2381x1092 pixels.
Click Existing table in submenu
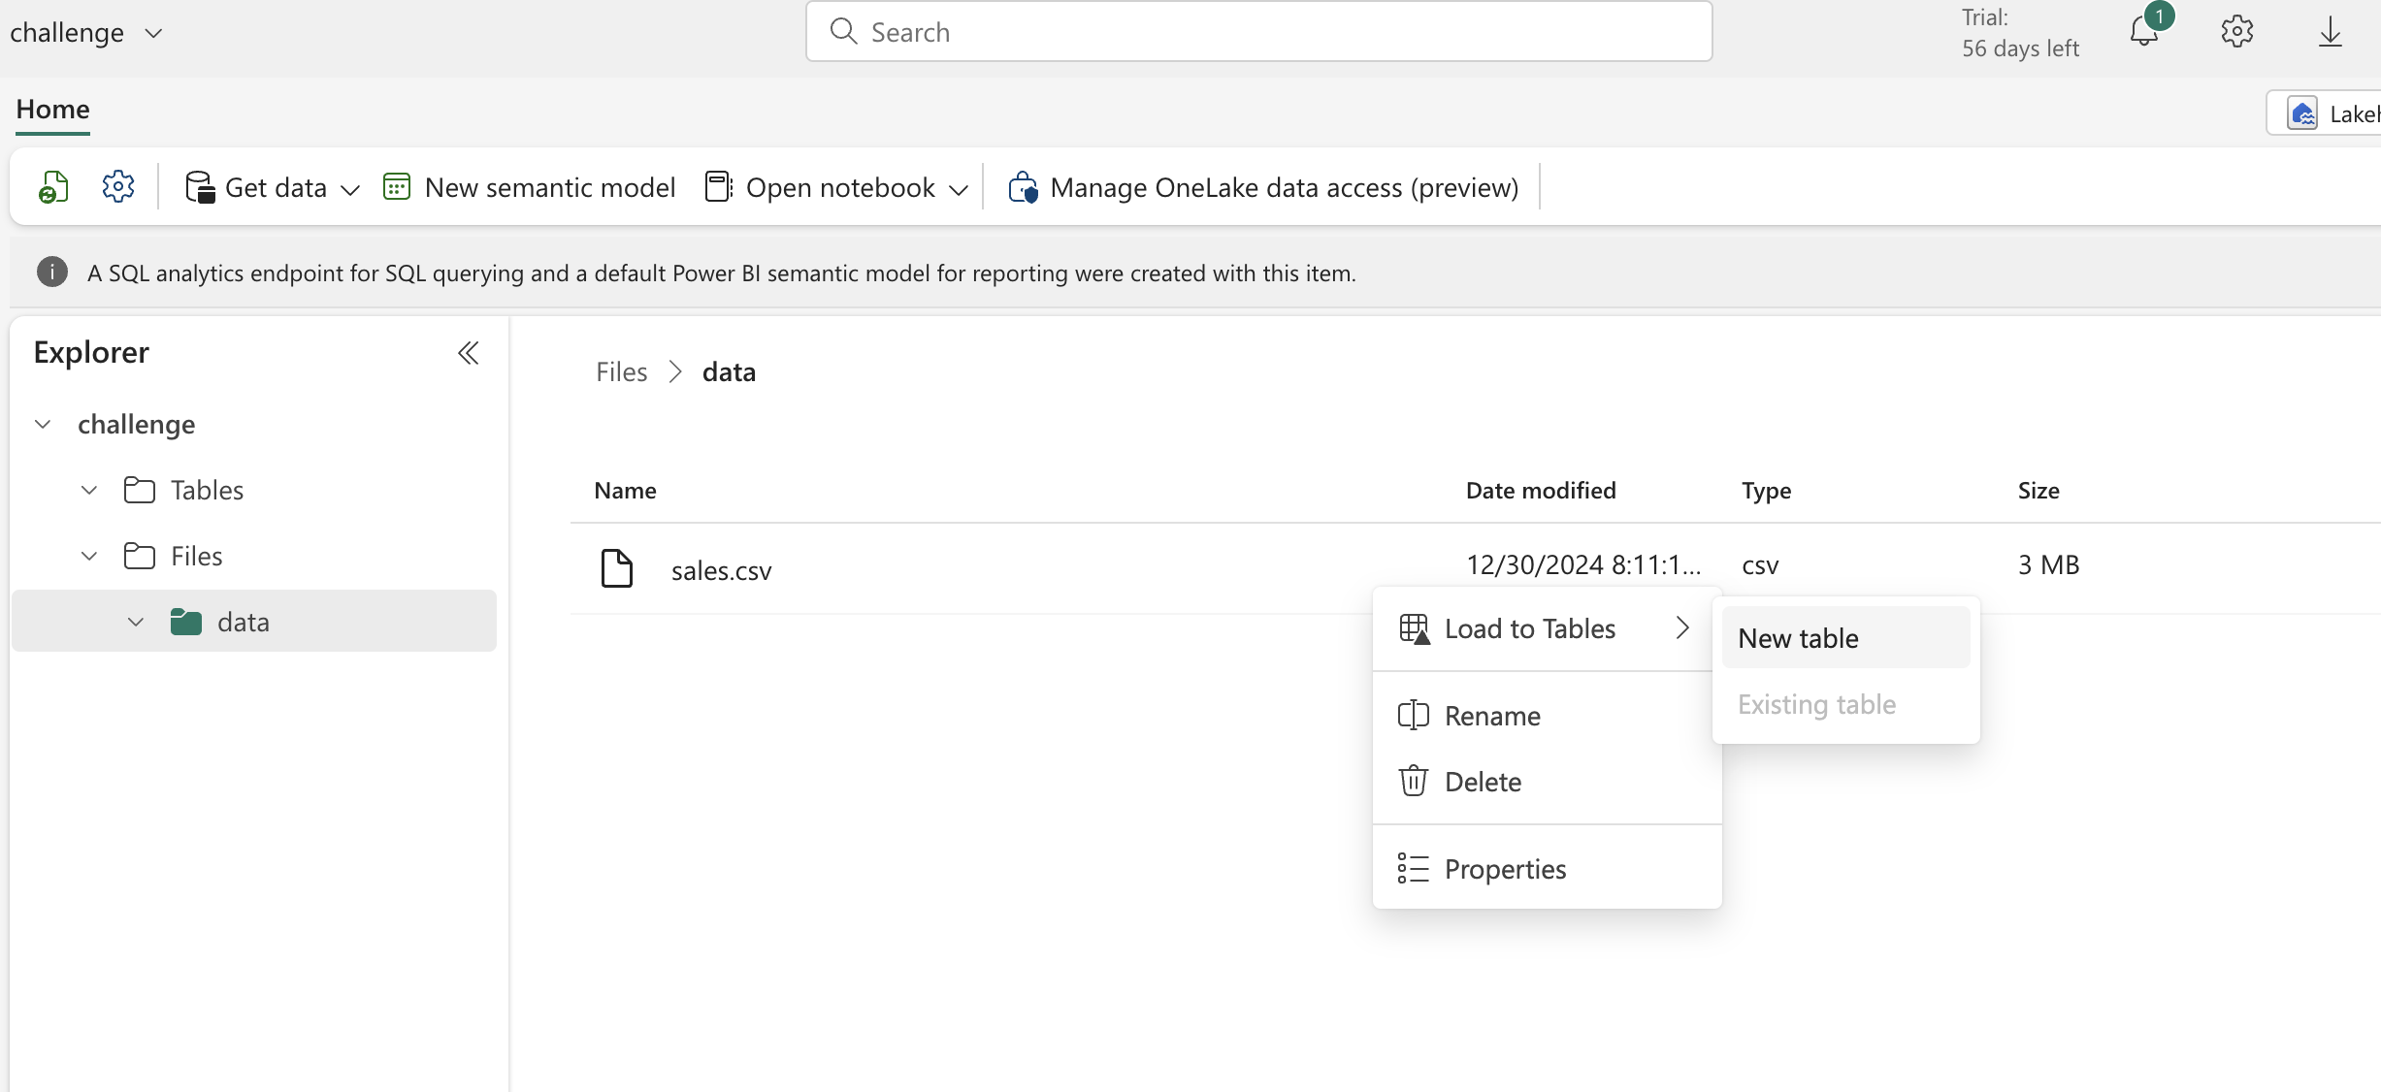point(1845,704)
